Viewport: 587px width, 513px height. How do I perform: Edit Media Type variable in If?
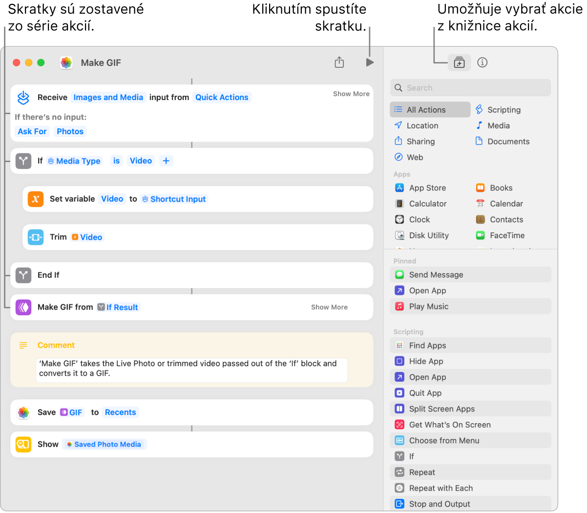tap(74, 161)
